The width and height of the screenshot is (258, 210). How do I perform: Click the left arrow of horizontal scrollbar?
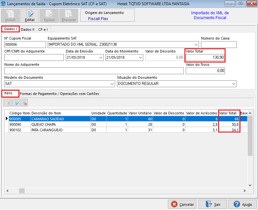click(x=7, y=191)
